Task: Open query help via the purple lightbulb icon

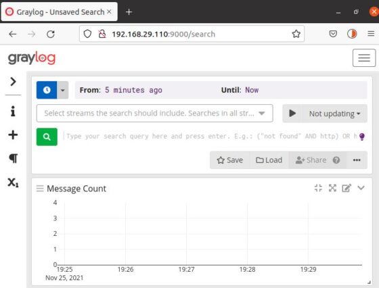Action: point(362,137)
